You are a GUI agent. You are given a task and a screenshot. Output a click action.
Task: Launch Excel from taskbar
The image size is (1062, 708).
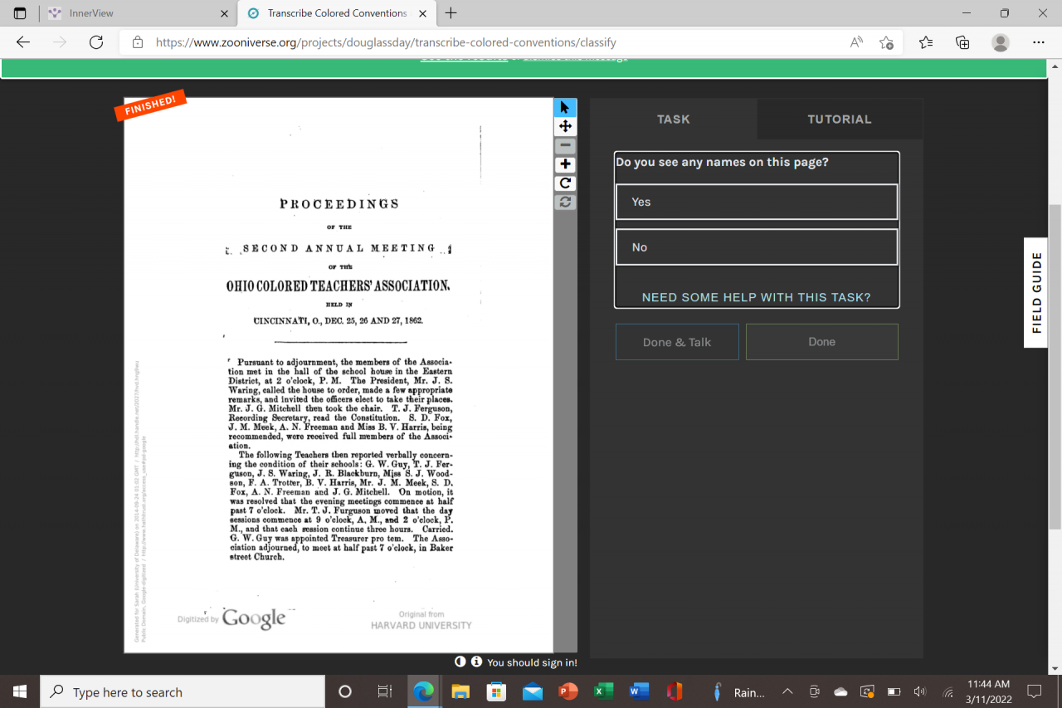point(604,691)
